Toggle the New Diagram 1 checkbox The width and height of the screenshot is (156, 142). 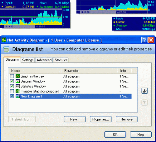click(x=12, y=96)
